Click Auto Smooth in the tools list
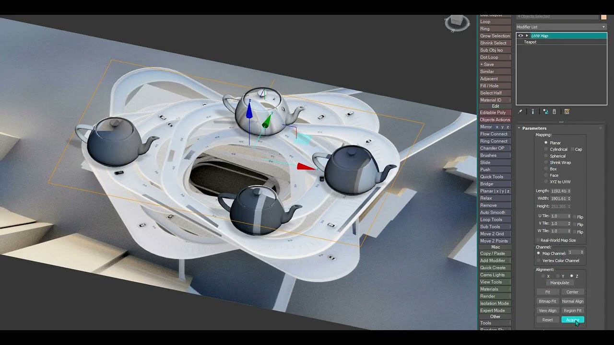Image resolution: width=614 pixels, height=345 pixels. click(495, 212)
